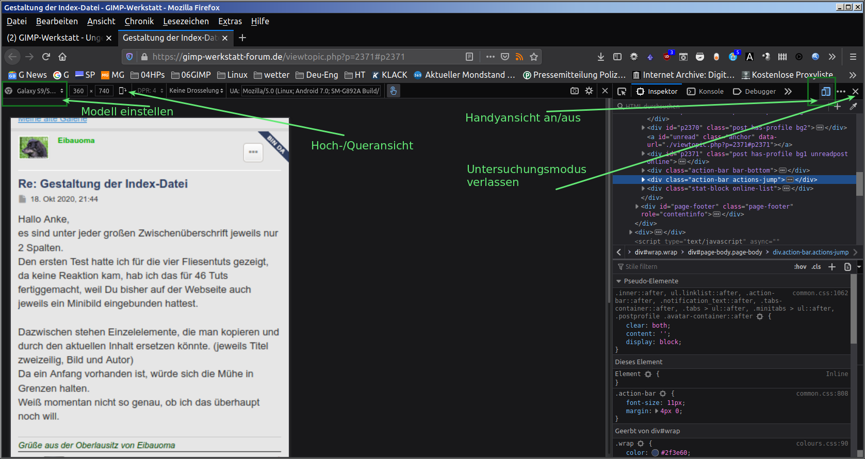Bookmark this page with the star icon

coord(534,57)
